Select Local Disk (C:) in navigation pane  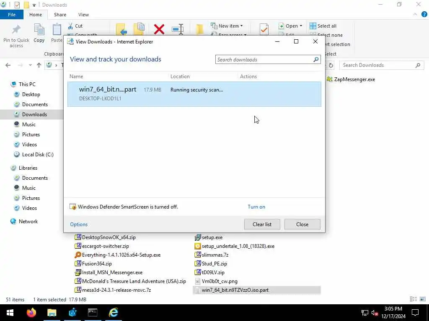tap(37, 155)
